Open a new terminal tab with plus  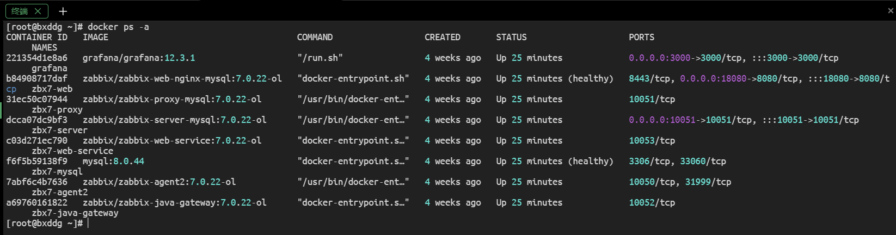(x=63, y=11)
